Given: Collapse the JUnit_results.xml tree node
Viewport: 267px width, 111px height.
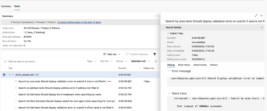Looking at the screenshot, I should pyautogui.click(x=10, y=75).
